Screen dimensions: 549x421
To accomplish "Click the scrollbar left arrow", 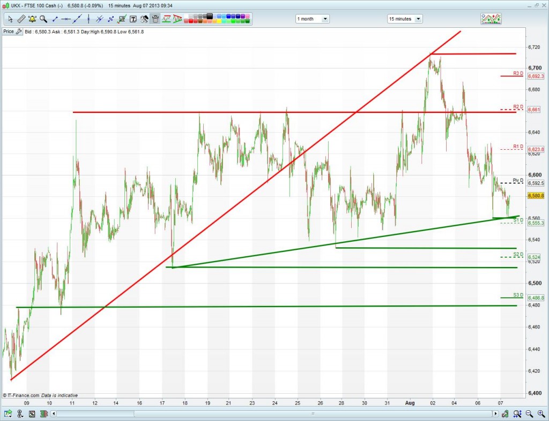I will pos(54,414).
